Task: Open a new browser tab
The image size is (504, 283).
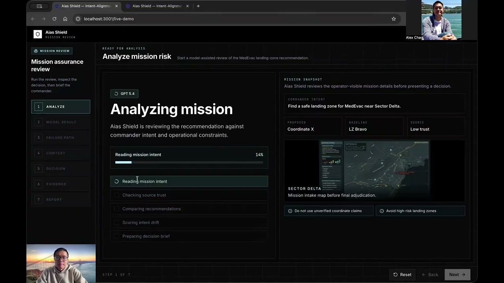Action: coord(198,6)
